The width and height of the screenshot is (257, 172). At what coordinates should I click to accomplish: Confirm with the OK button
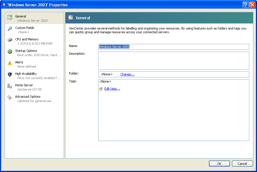point(219,164)
